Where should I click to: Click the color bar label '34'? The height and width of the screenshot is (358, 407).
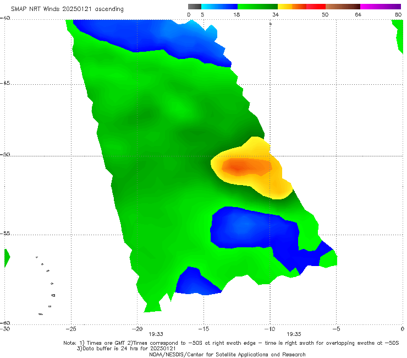(276, 14)
